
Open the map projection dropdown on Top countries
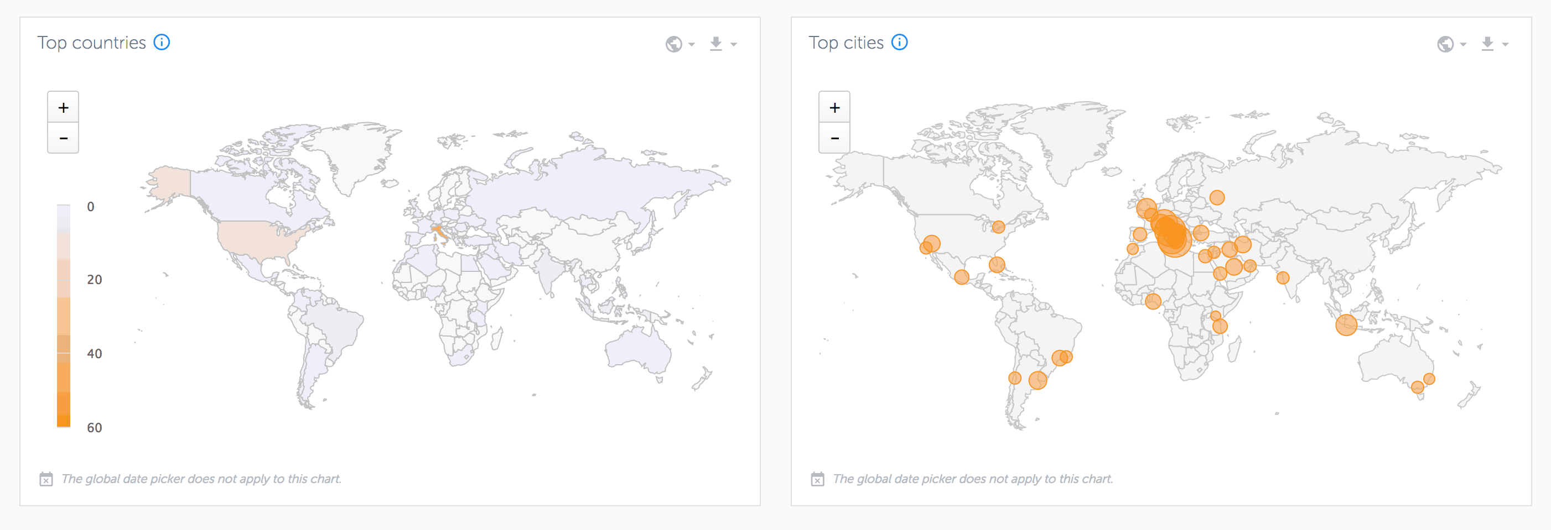click(x=691, y=45)
